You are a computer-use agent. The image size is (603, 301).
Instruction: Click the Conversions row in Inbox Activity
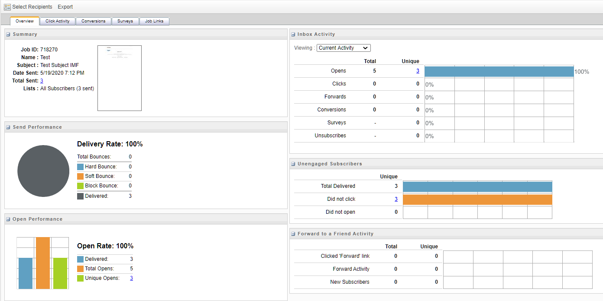[332, 110]
